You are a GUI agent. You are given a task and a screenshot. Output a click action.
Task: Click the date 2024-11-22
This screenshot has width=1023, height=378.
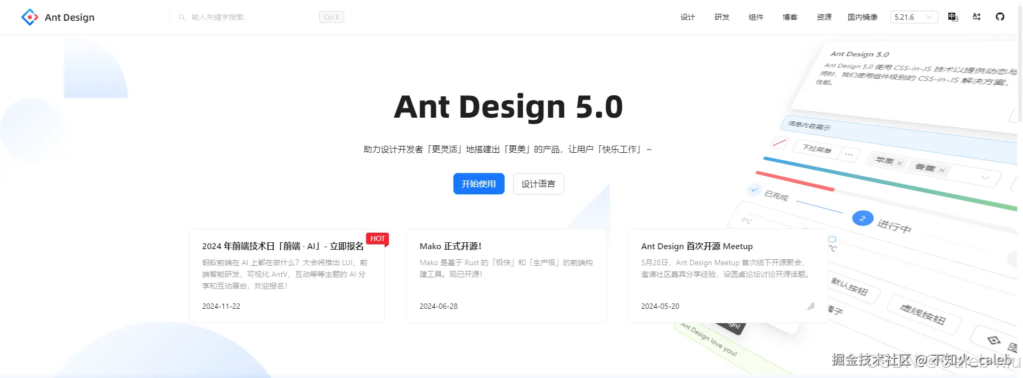pos(221,306)
